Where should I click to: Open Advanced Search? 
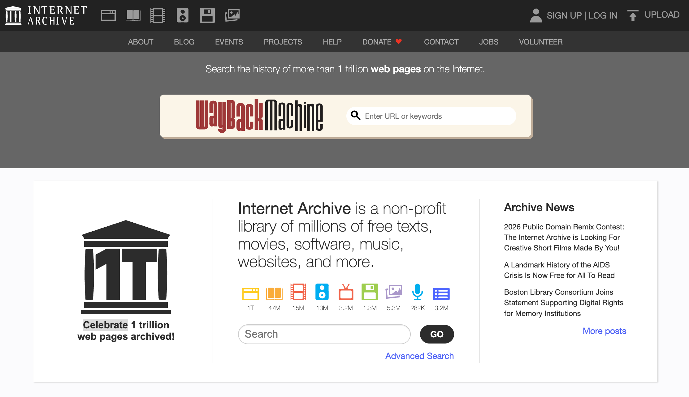point(419,356)
